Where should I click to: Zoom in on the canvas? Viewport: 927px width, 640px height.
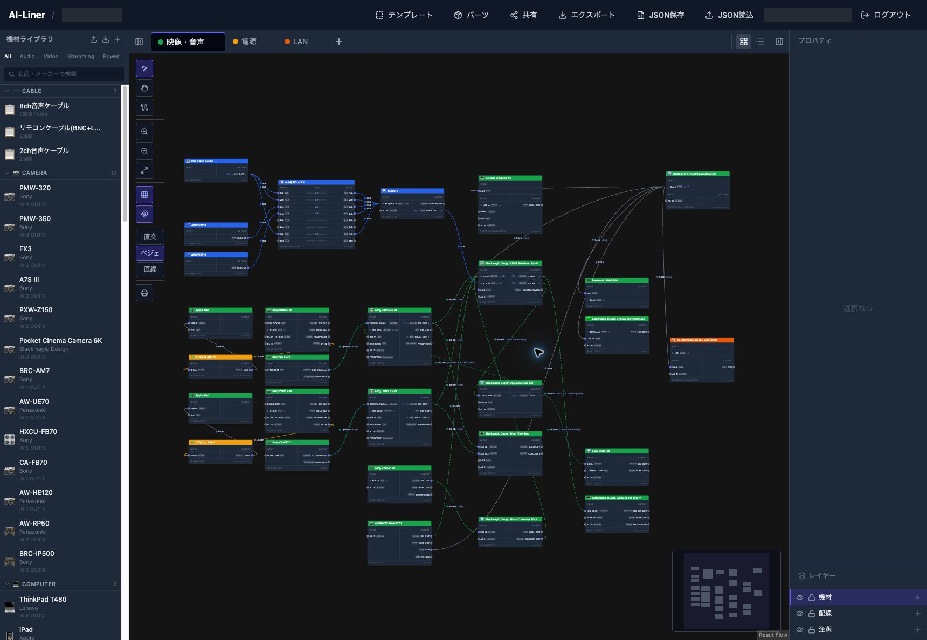144,132
